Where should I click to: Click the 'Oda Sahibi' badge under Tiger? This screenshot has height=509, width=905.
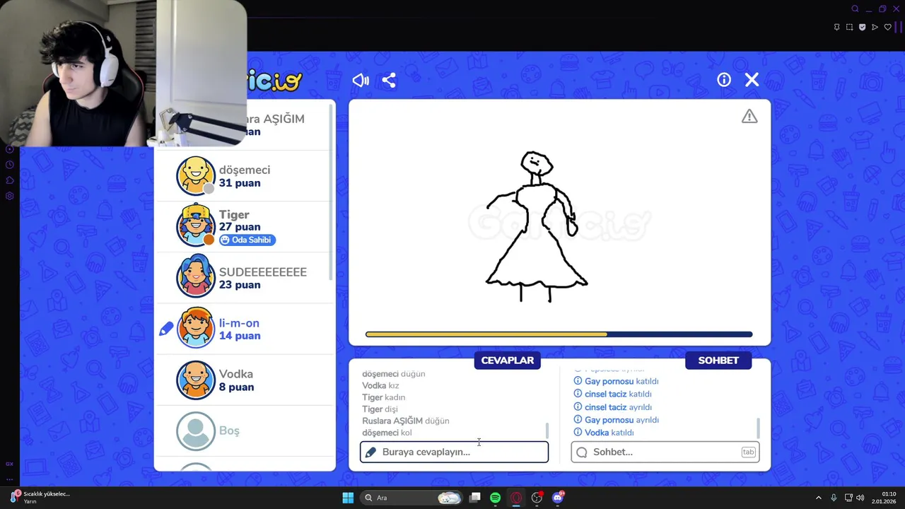(246, 240)
